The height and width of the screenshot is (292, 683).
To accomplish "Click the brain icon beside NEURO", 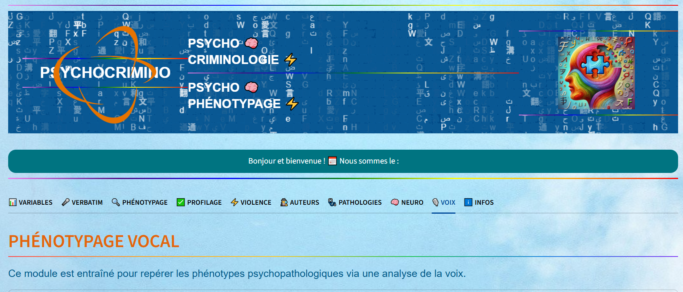I will [395, 202].
